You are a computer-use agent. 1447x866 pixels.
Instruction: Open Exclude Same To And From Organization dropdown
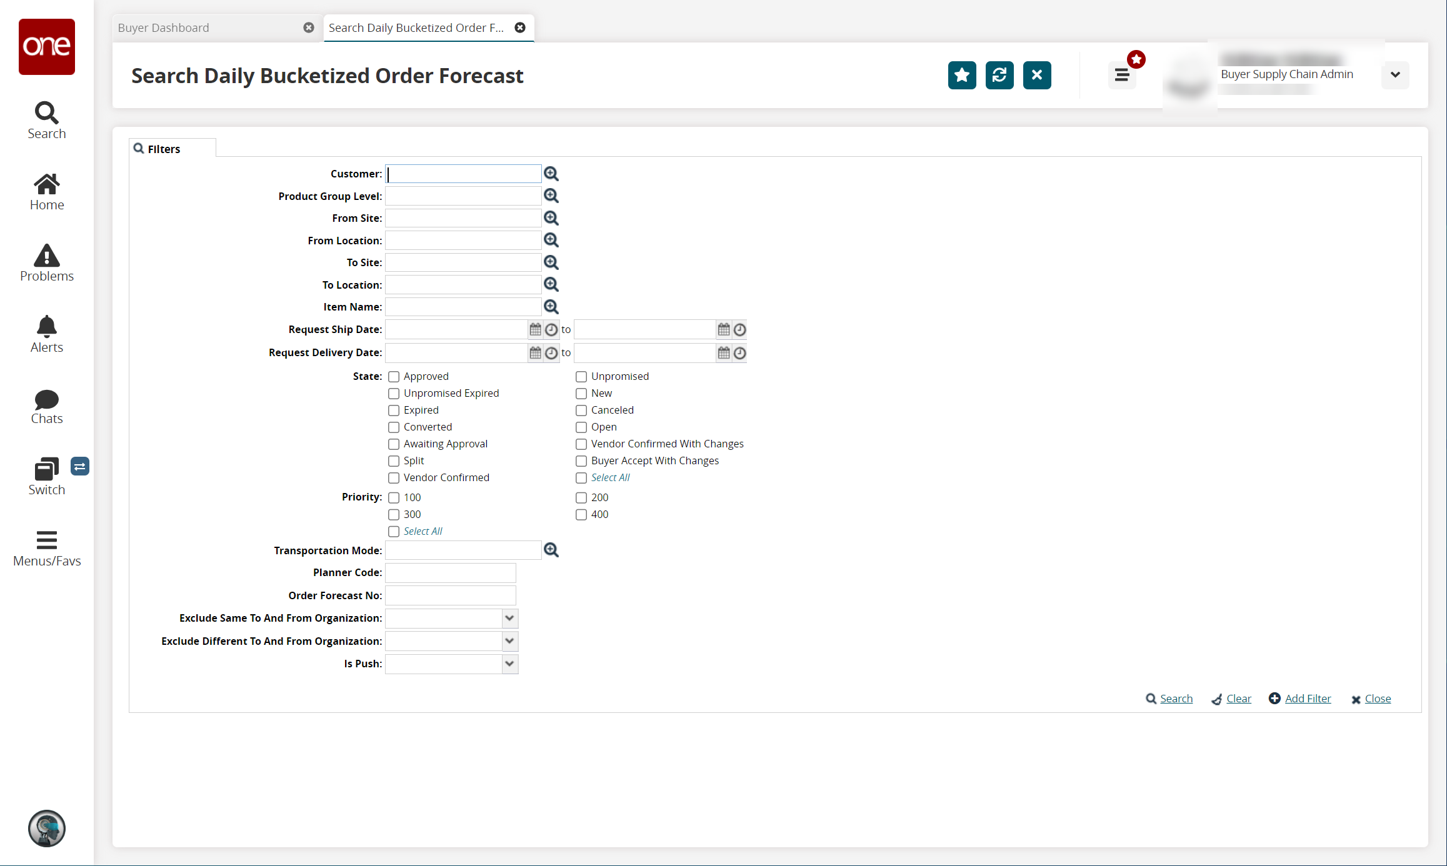(509, 618)
